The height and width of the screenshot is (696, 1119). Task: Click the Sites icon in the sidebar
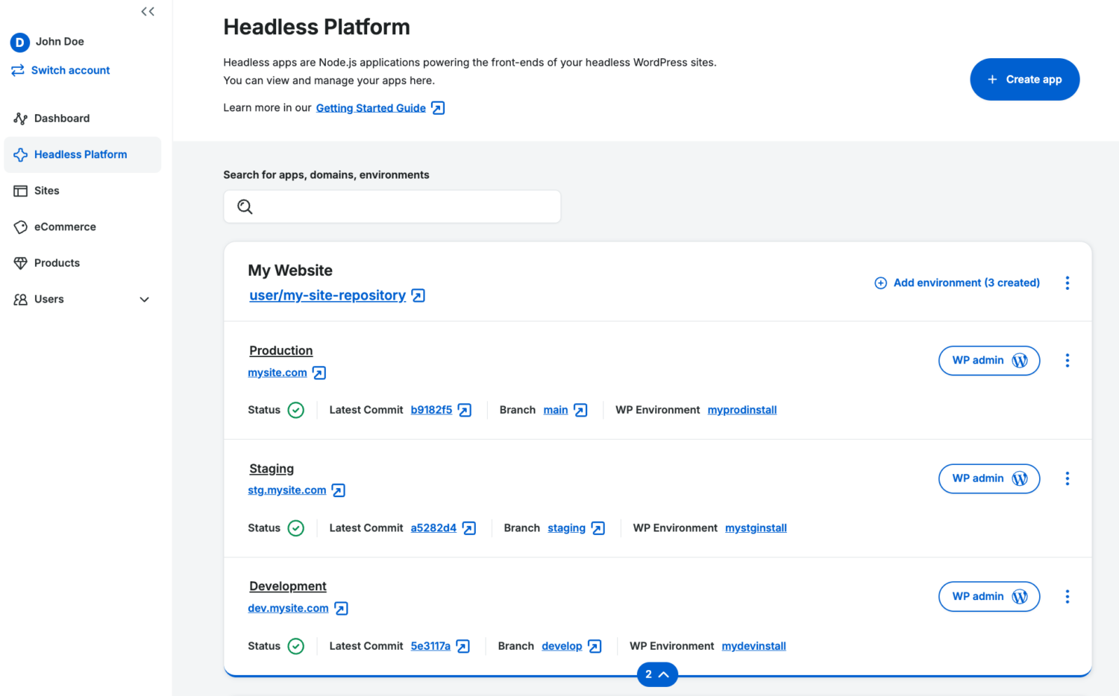[x=19, y=191]
